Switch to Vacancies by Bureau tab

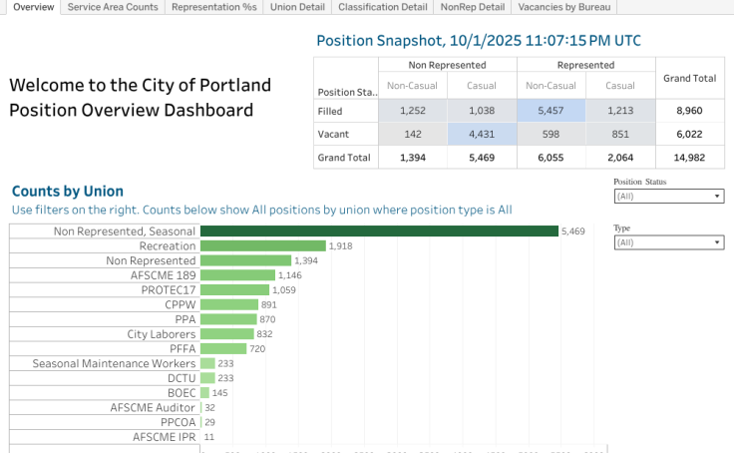coord(565,7)
